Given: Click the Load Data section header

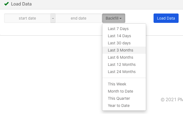Looking at the screenshot, I should pyautogui.click(x=21, y=4).
